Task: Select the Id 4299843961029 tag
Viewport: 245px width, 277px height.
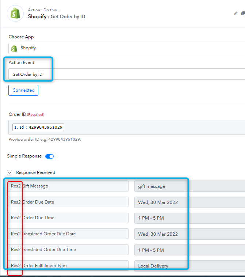Action: point(38,127)
